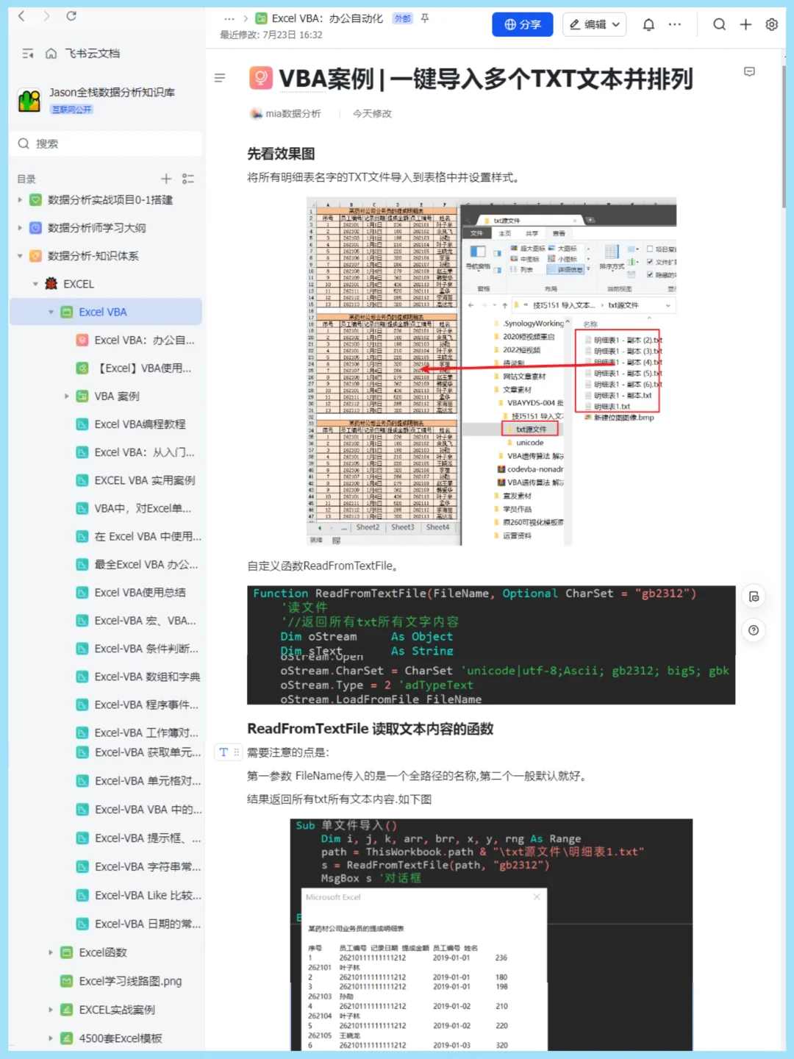Expand 数据分析实战项目0-1搭建 tree node
Viewport: 794px width, 1059px height.
coord(18,199)
